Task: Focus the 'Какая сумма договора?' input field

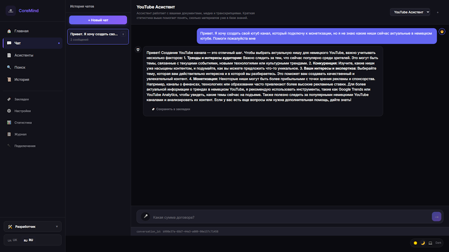Action: coord(290,217)
